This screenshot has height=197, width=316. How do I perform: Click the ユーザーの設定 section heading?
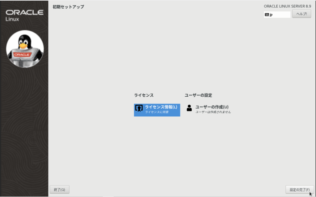click(198, 95)
